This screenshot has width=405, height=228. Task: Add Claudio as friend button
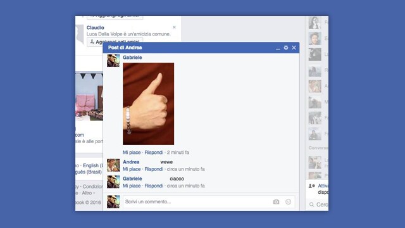pyautogui.click(x=115, y=42)
